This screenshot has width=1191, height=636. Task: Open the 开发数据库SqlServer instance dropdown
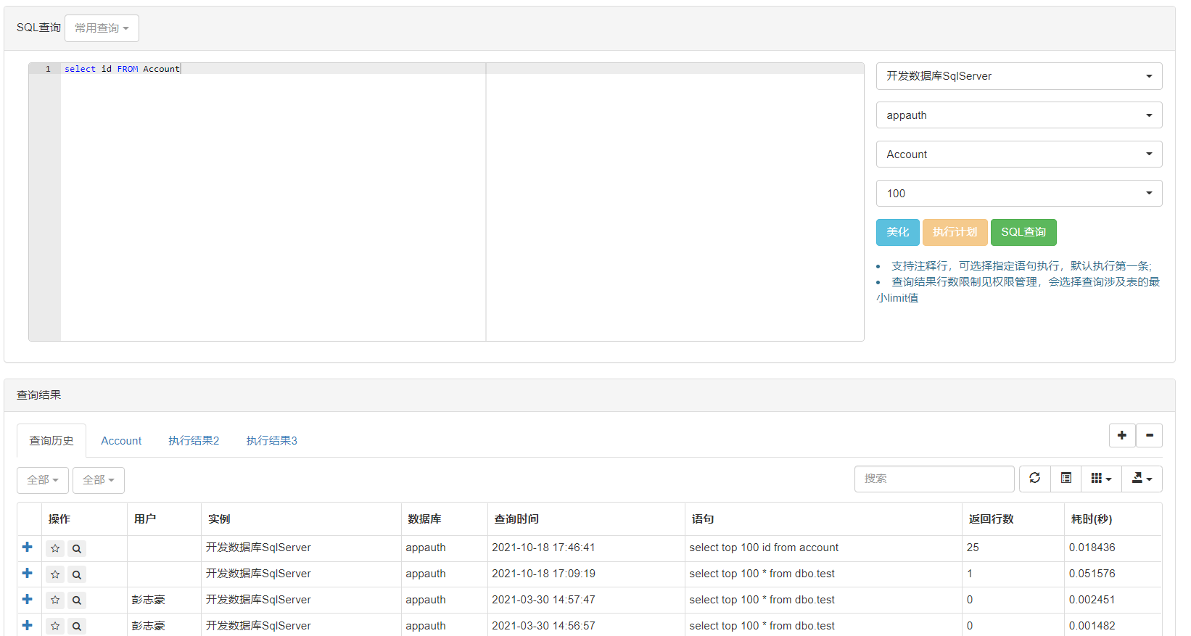tap(1018, 76)
